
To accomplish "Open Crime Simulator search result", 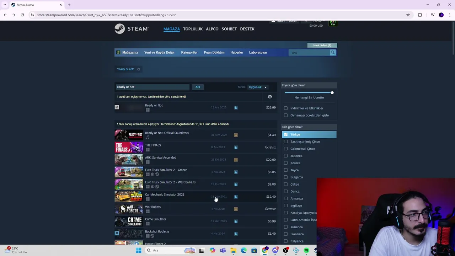I will [196, 221].
